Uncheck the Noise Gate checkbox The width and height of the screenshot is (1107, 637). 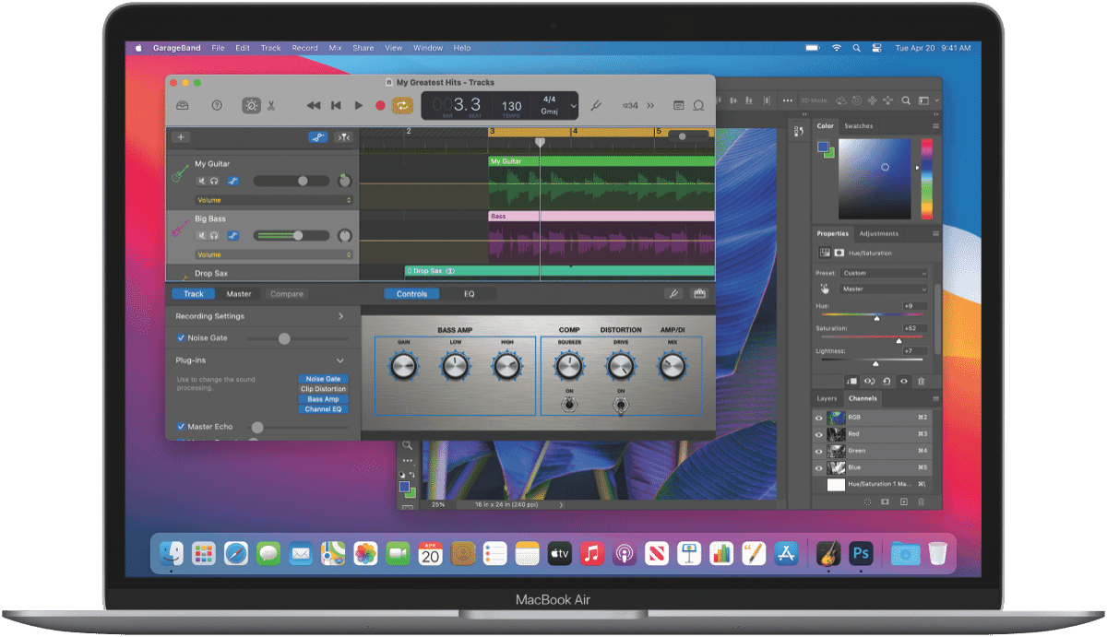181,338
